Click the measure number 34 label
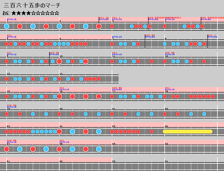224x171 pixels. [x=166, y=161]
